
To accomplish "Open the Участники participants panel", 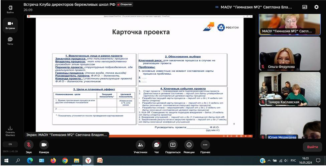I will tap(140, 145).
